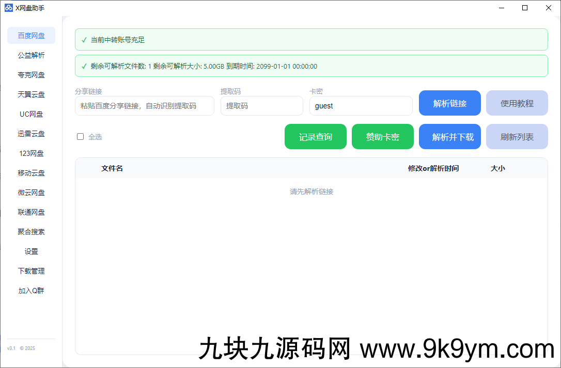Open the 百度网盘 panel in sidebar
Viewport: 561px width, 368px height.
(x=31, y=35)
